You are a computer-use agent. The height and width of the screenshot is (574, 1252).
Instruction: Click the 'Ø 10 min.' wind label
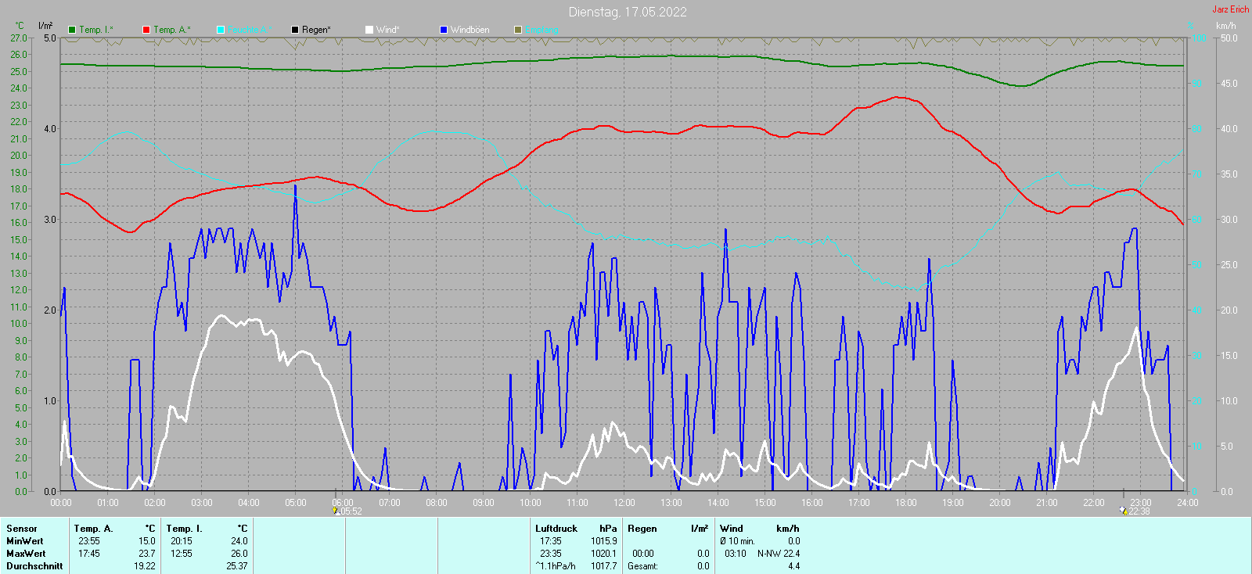pos(737,541)
